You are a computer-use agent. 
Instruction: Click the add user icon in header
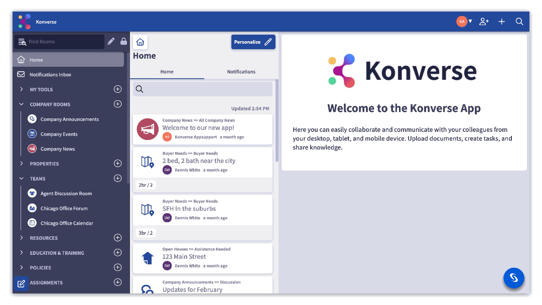point(484,22)
